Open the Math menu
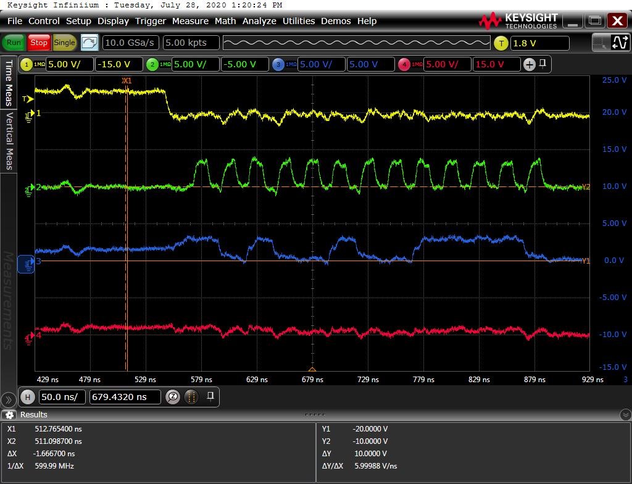 pos(225,21)
